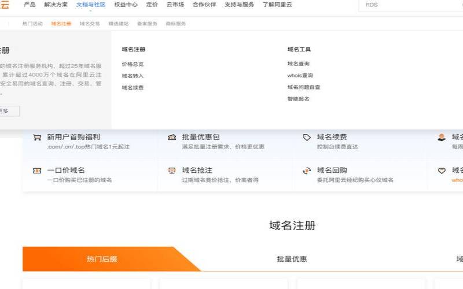
Task: Click the refresh icon beside 域名回购
Action: [307, 171]
